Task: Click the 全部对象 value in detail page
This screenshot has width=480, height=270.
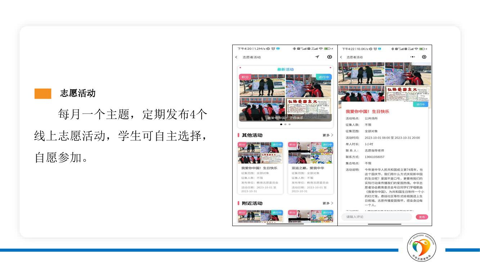Action: click(x=371, y=131)
